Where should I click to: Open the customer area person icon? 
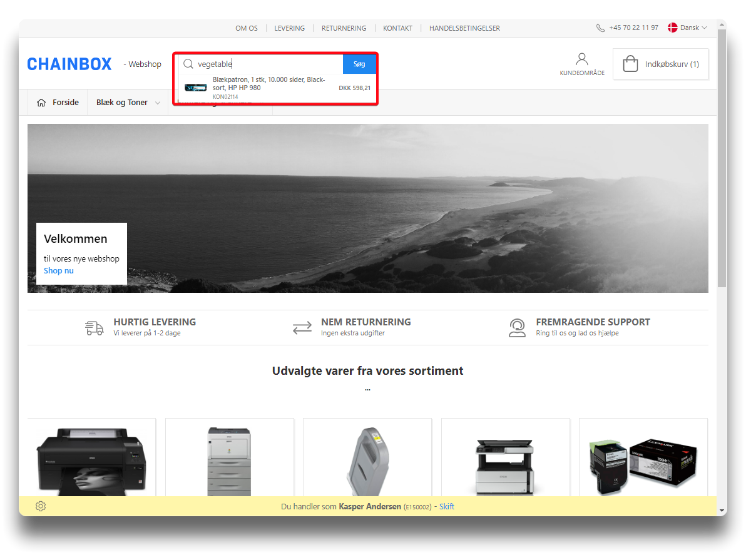(582, 59)
